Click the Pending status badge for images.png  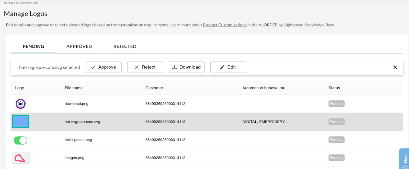tap(336, 158)
